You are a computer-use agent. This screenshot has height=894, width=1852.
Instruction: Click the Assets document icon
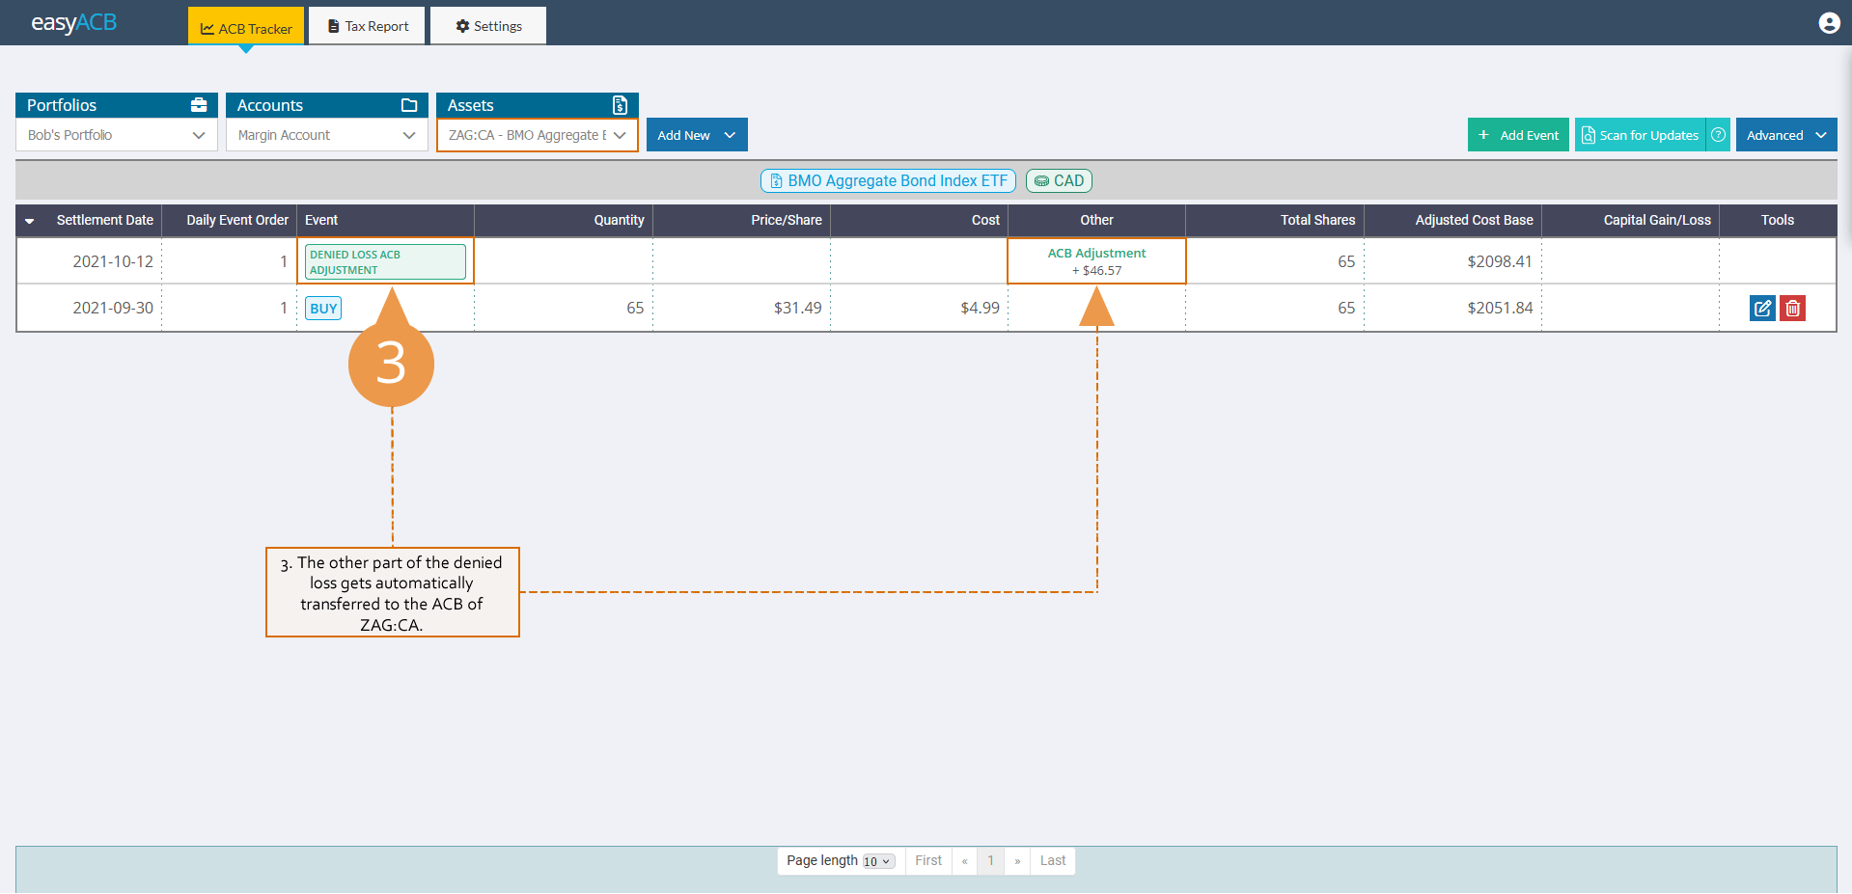click(620, 105)
